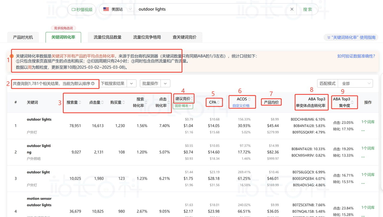
Task: Click ASIN B0B4NT4J28: 10.33%
Action: [x=308, y=149]
